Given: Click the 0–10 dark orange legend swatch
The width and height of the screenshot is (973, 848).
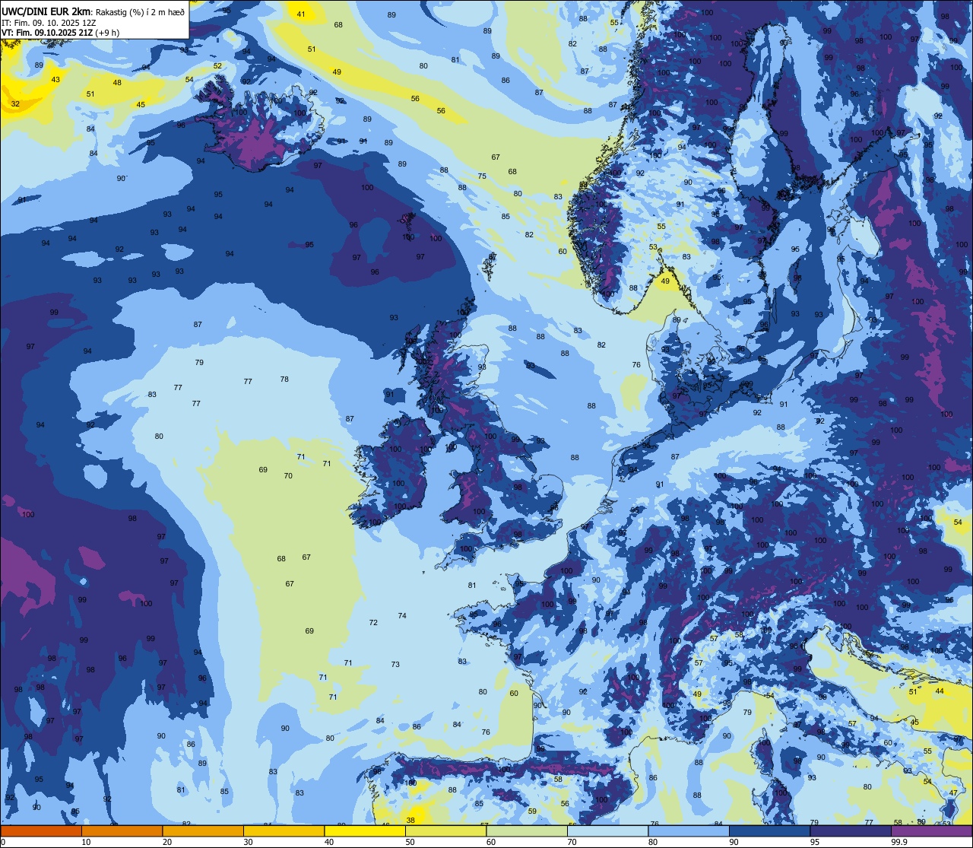Looking at the screenshot, I should [41, 831].
